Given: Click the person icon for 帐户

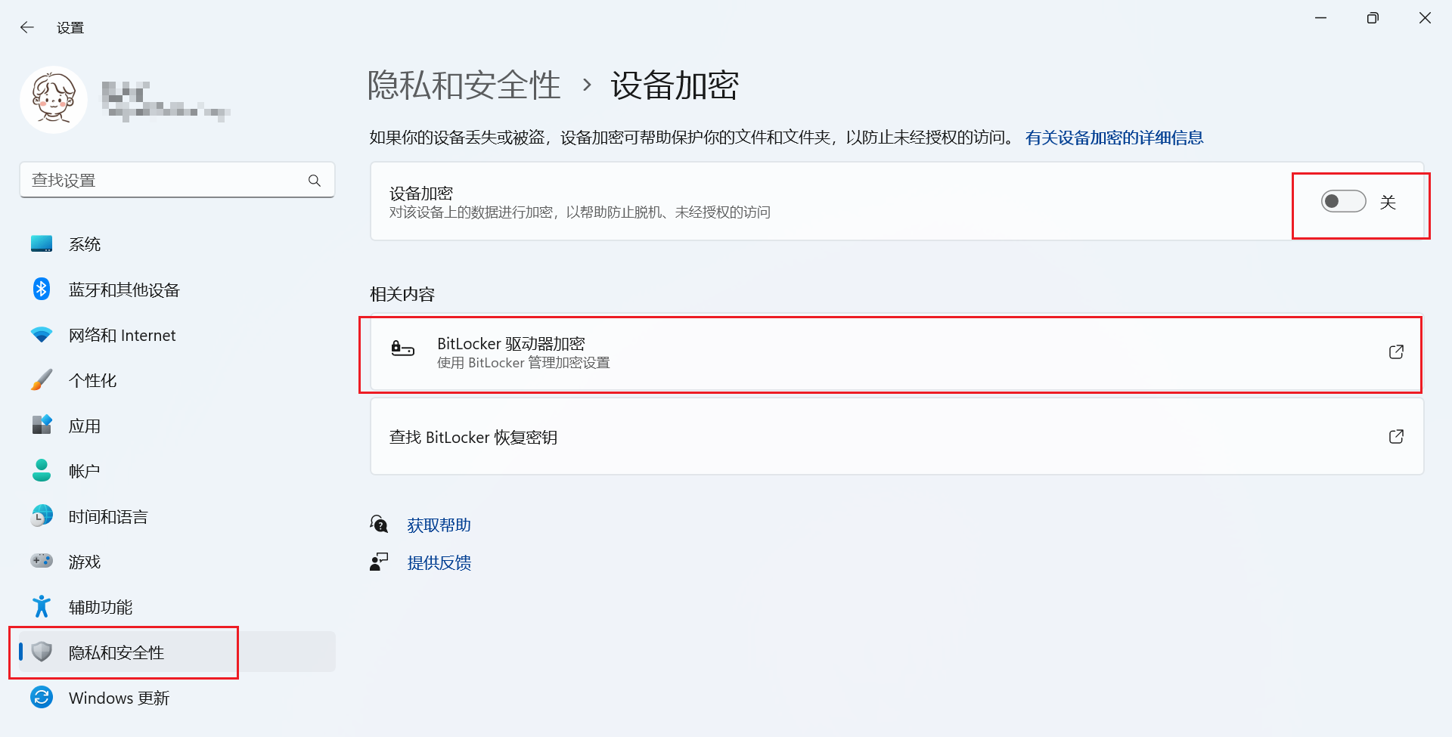Looking at the screenshot, I should coord(42,471).
